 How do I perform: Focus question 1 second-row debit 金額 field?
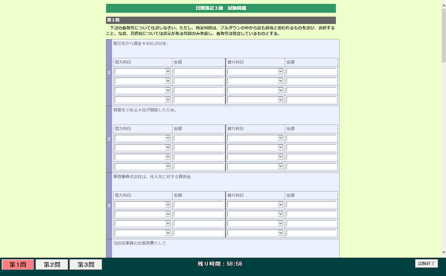pyautogui.click(x=199, y=80)
